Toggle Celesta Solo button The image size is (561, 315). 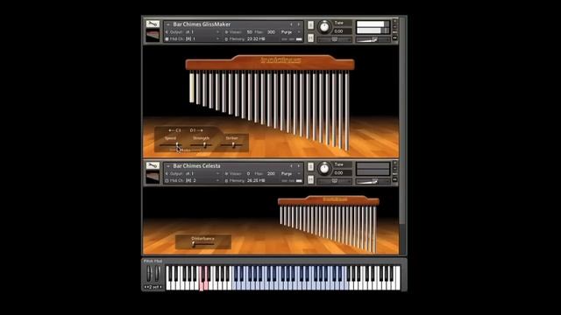click(x=310, y=167)
